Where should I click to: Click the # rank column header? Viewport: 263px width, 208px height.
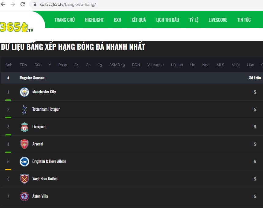point(8,78)
